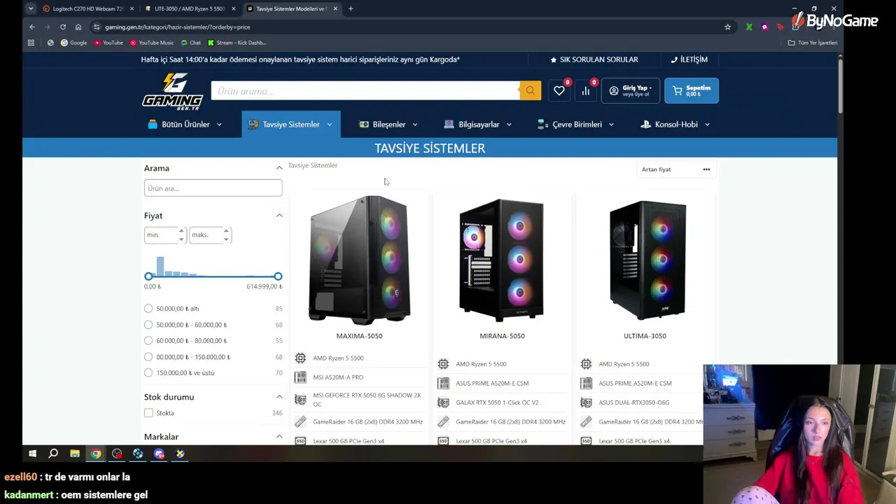Select the 50.000,00 ₺ altı price filter

tap(148, 309)
